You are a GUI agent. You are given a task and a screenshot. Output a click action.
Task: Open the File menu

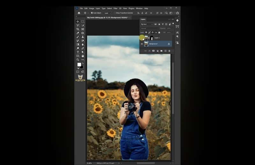[x=81, y=9]
